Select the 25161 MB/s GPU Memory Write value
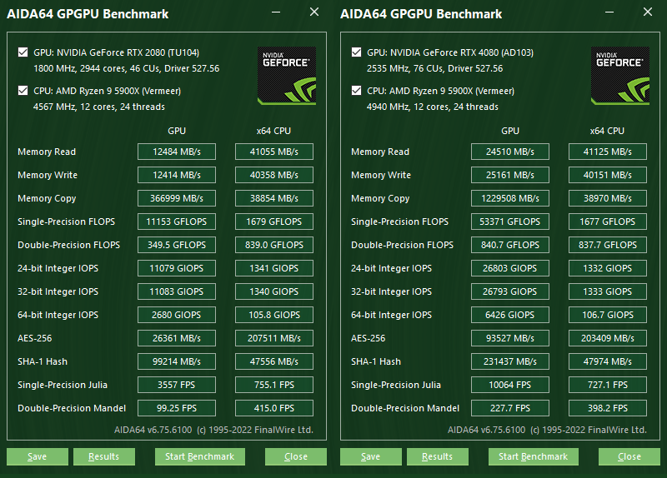Screen dimensions: 667x478 510,175
